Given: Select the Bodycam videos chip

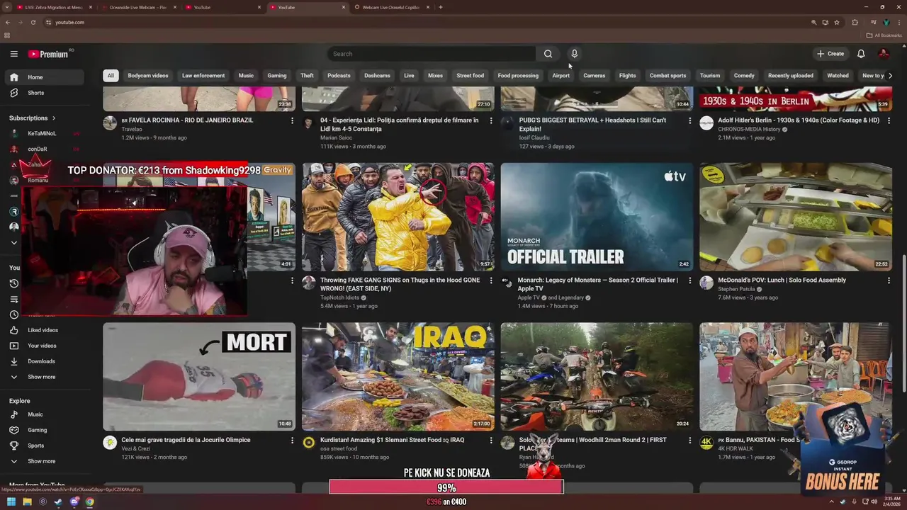Looking at the screenshot, I should click(148, 76).
